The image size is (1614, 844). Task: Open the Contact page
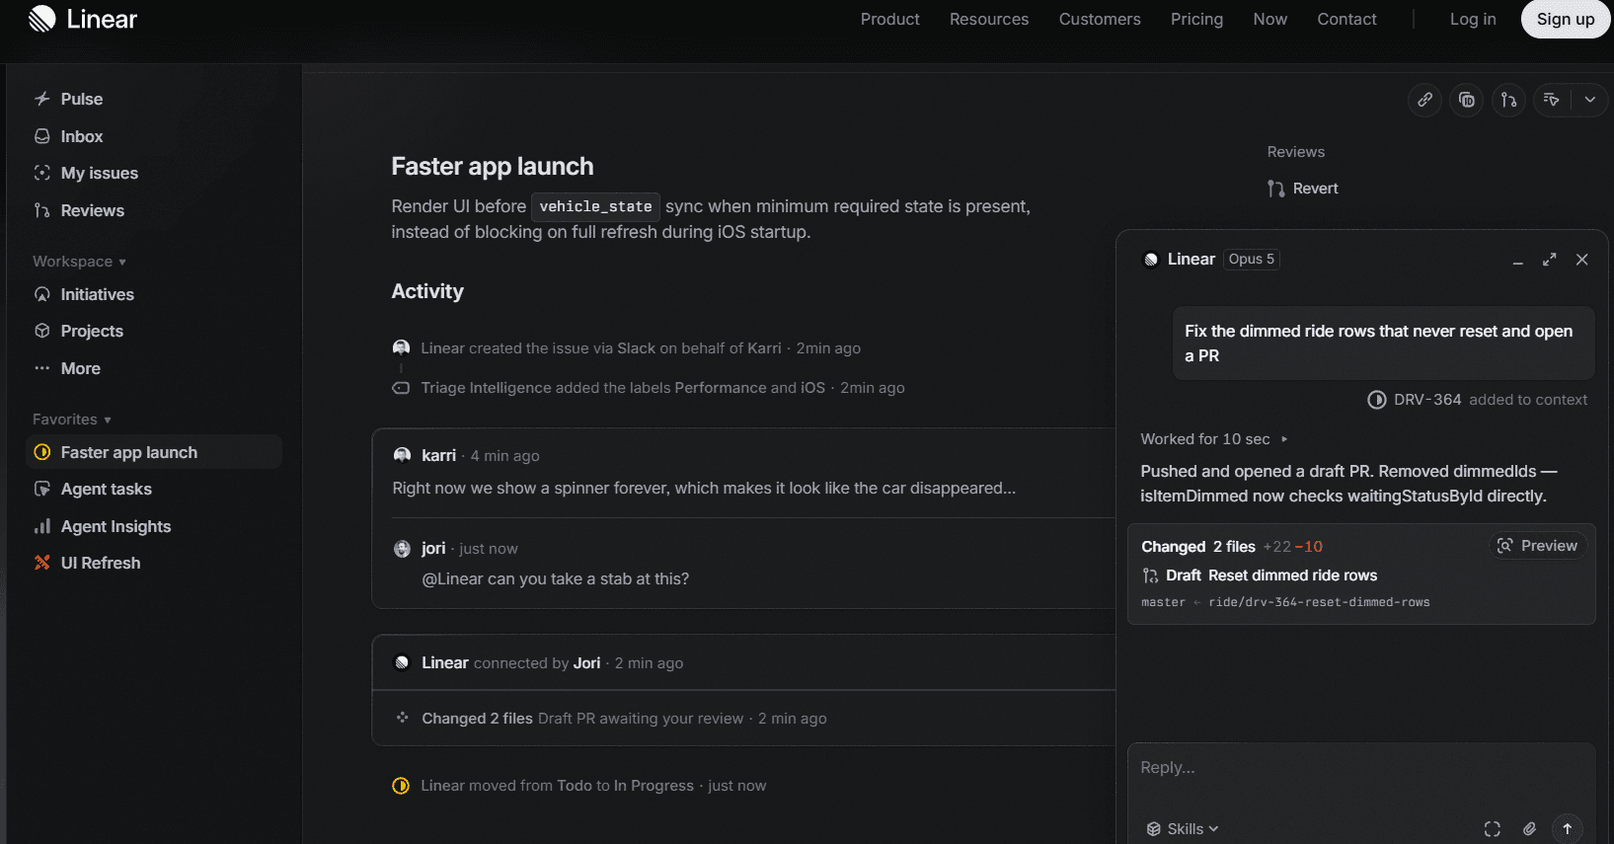click(x=1346, y=19)
